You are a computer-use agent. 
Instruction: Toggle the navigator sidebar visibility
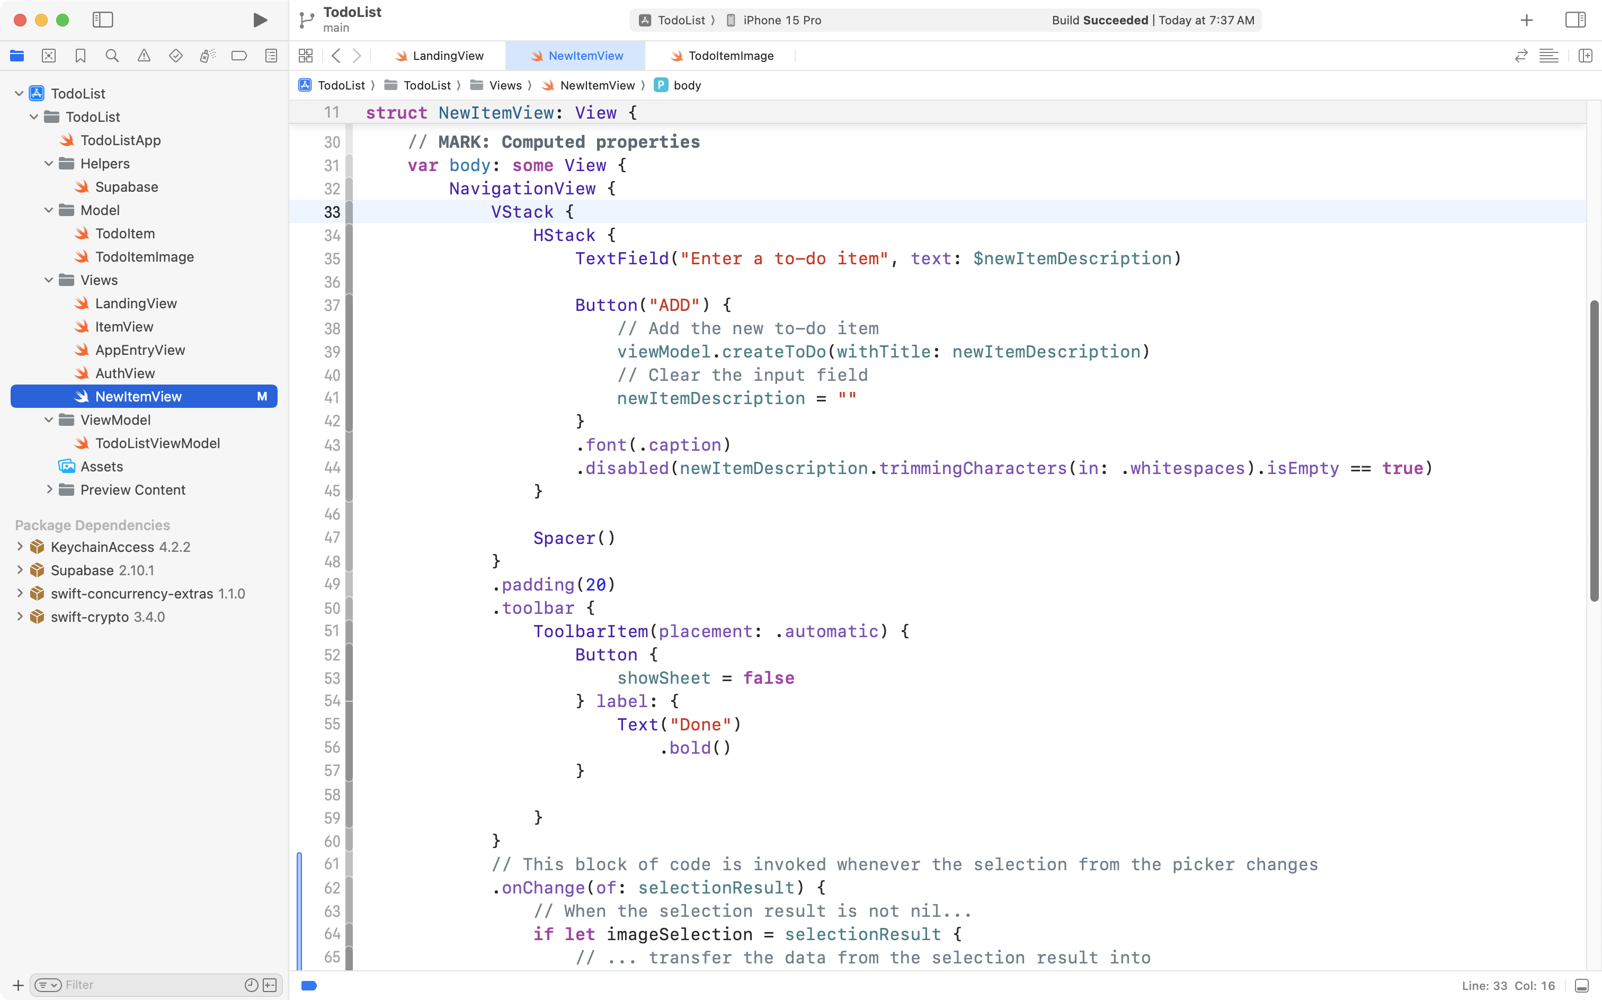coord(103,20)
